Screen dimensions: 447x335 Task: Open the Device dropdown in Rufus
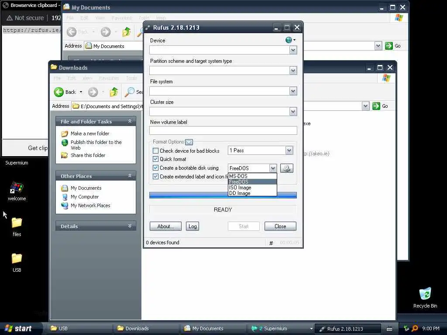(293, 50)
